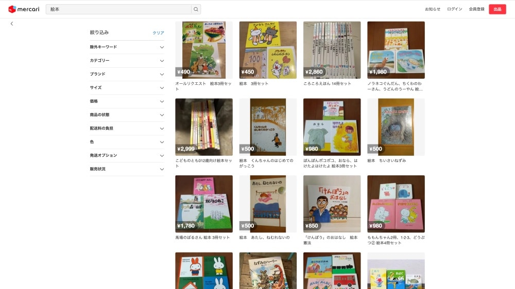Expand the ブランド filter section
The width and height of the screenshot is (515, 289).
(127, 74)
